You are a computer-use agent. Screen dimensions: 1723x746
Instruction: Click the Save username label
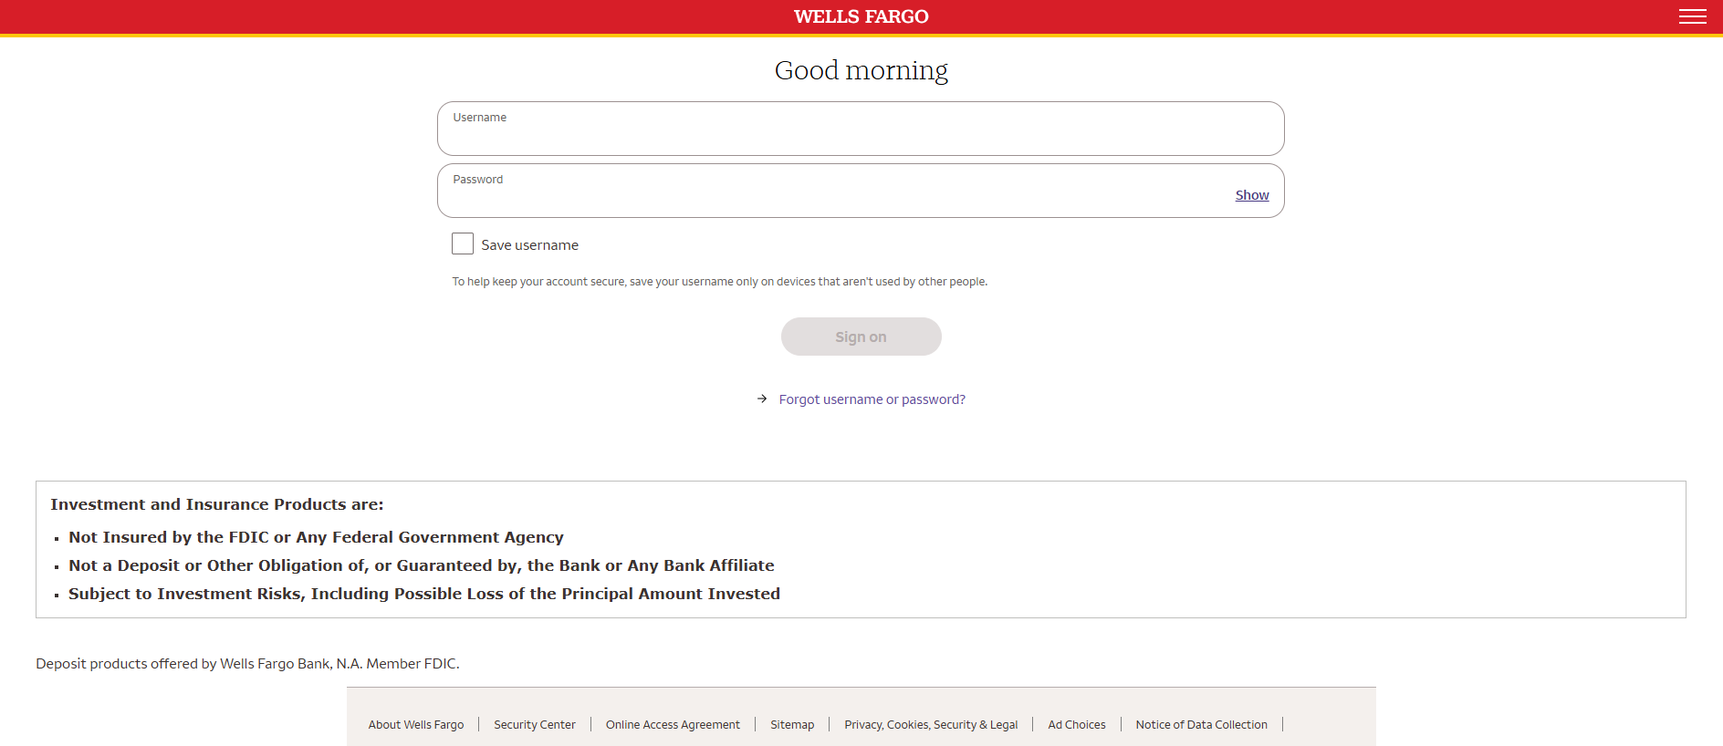(x=529, y=245)
